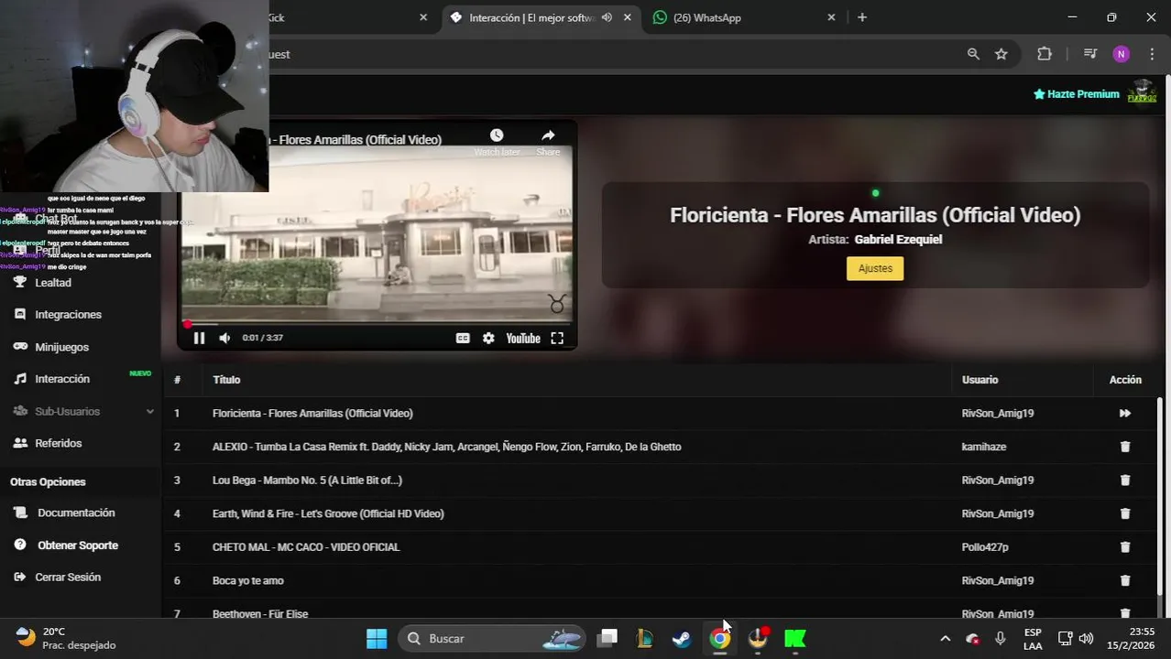
Task: Click Cerrar Sesión to log out
Action: click(x=68, y=578)
